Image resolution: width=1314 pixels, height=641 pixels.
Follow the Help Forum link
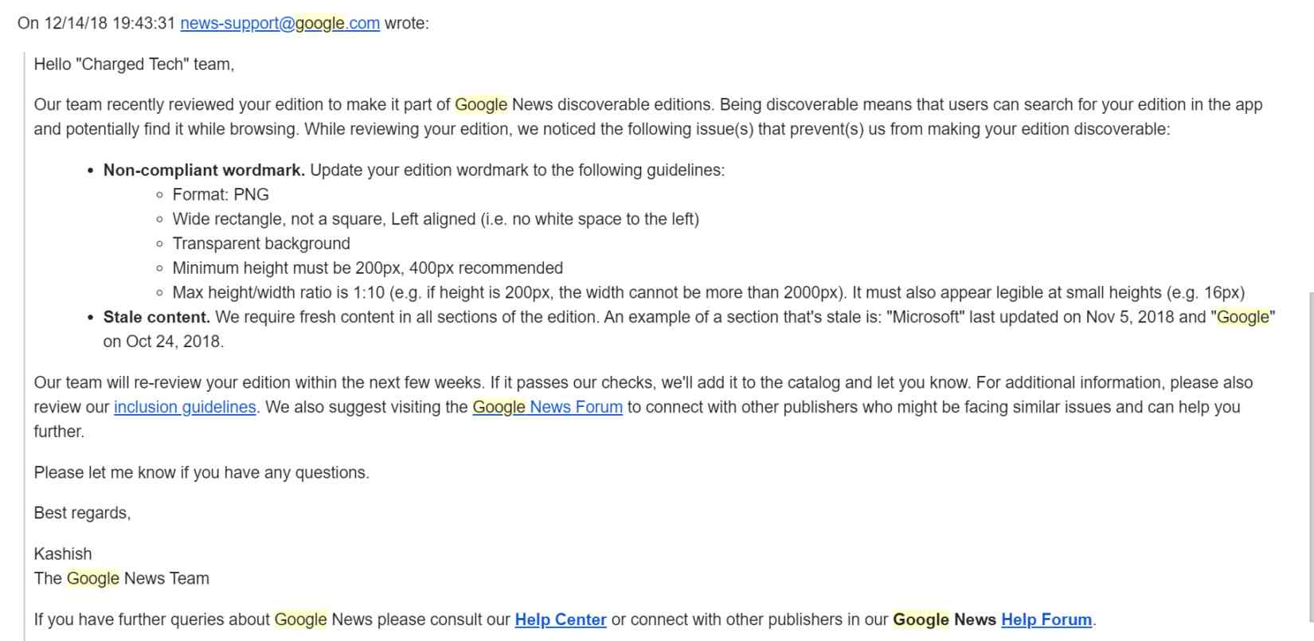pyautogui.click(x=1046, y=620)
